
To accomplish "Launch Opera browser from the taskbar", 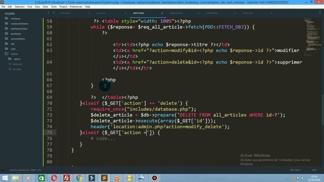I will [54, 178].
